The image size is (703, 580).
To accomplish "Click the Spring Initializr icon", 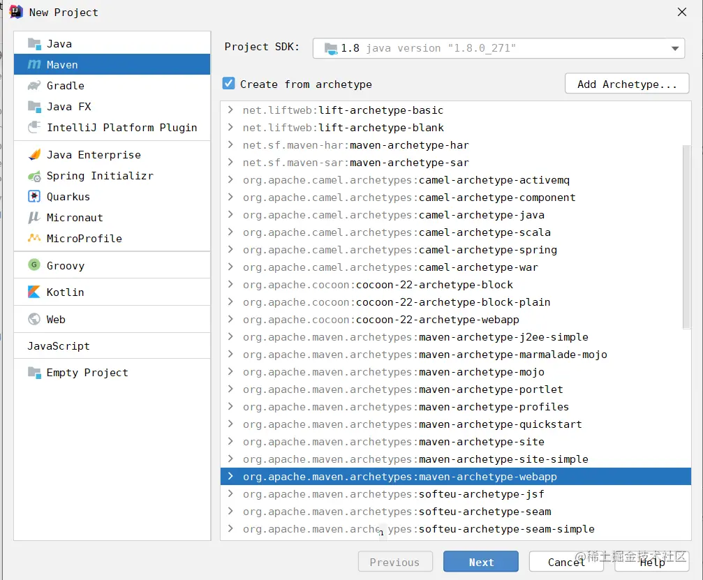I will click(x=34, y=176).
